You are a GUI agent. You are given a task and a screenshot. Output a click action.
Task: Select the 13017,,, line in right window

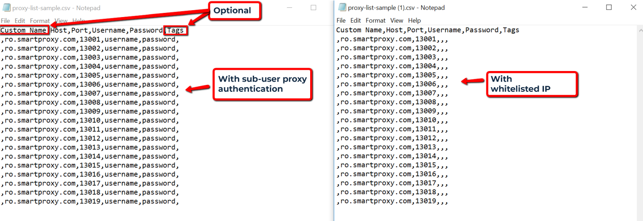[x=393, y=183]
